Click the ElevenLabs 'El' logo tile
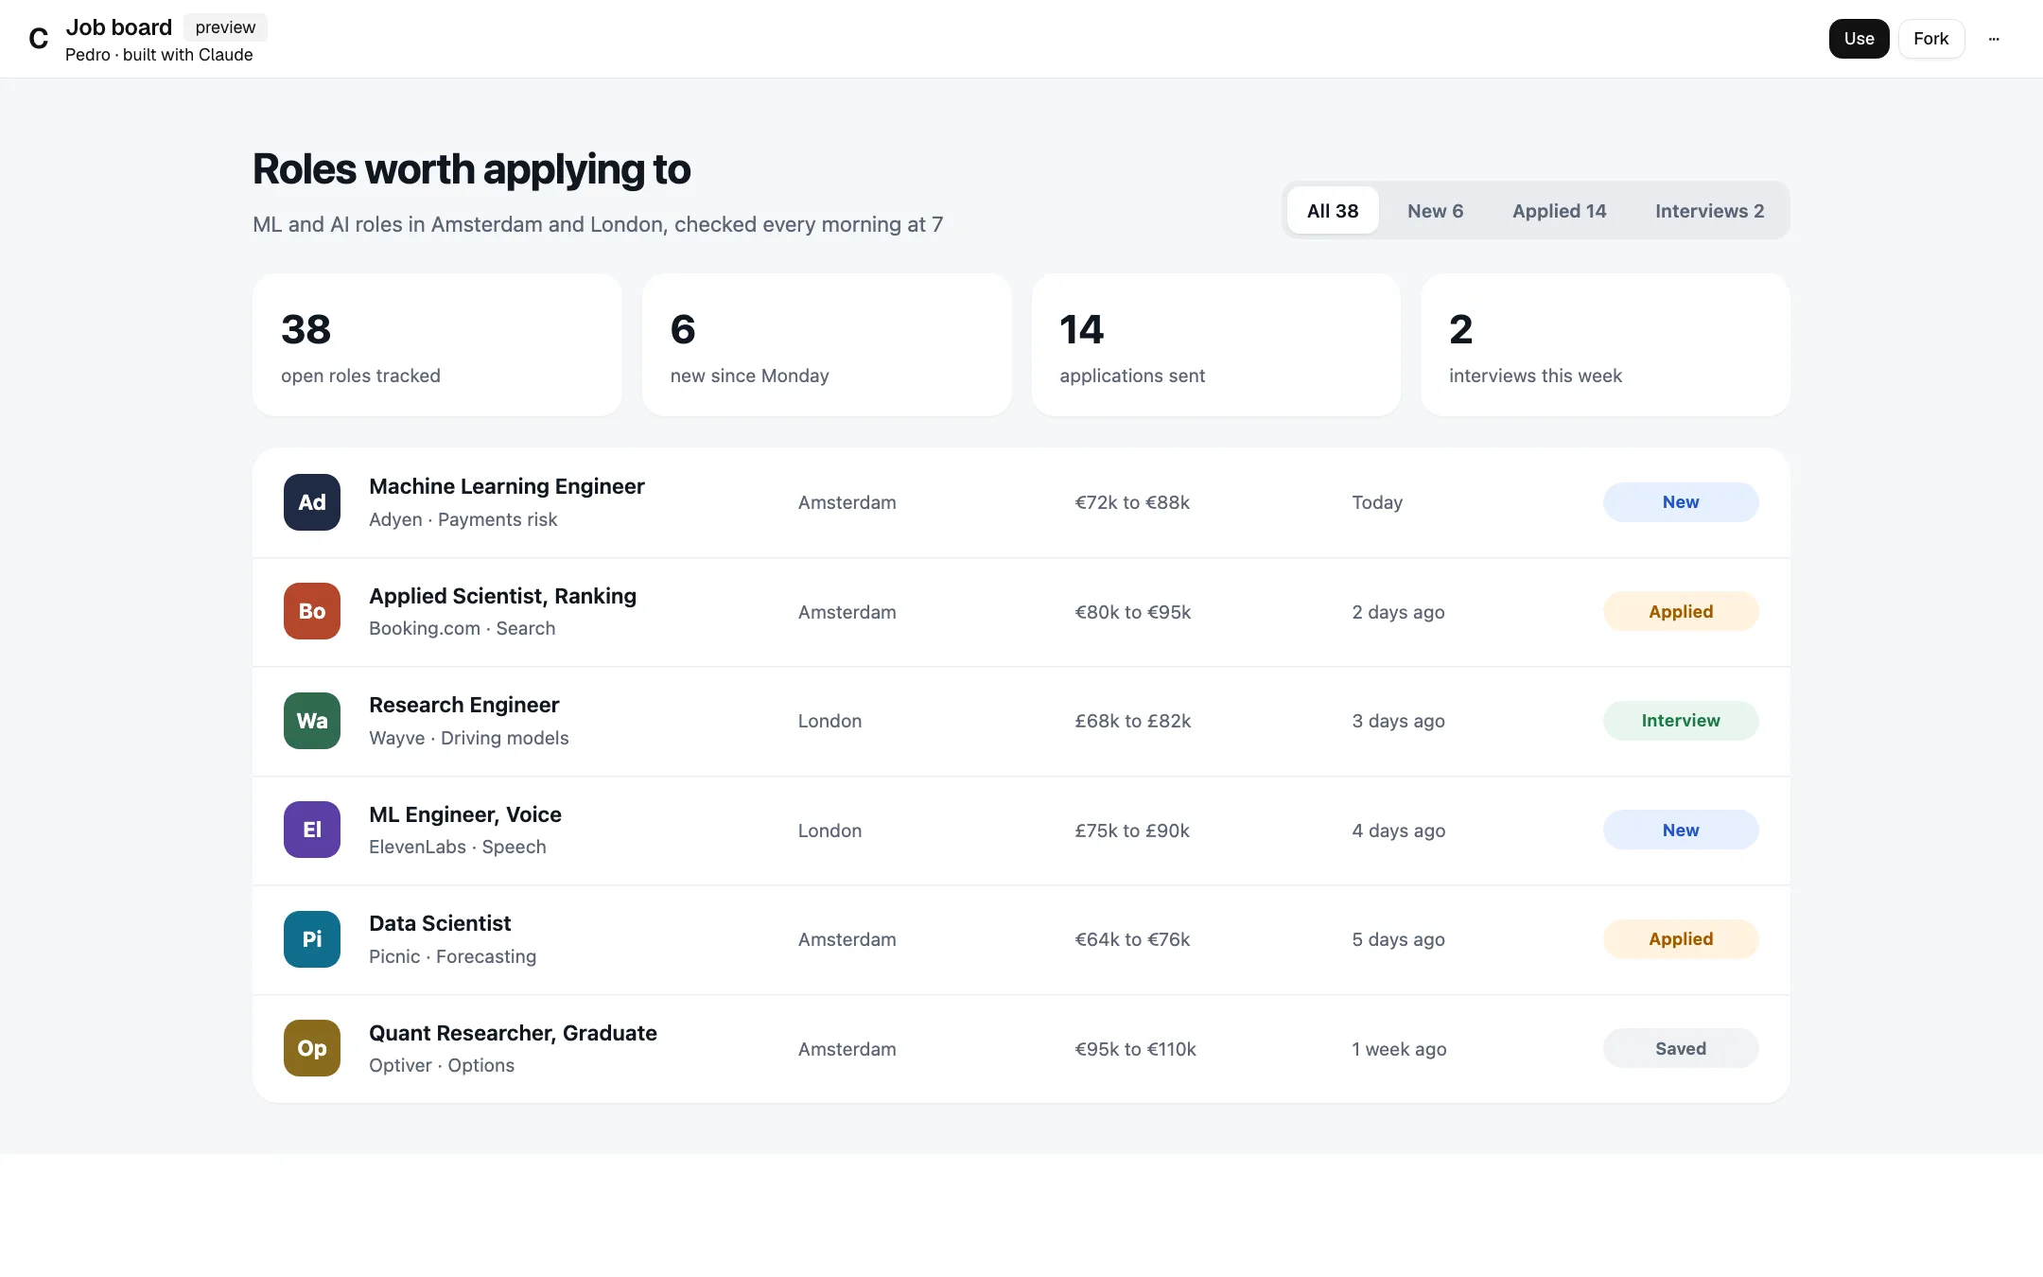The image size is (2043, 1277). coord(312,830)
